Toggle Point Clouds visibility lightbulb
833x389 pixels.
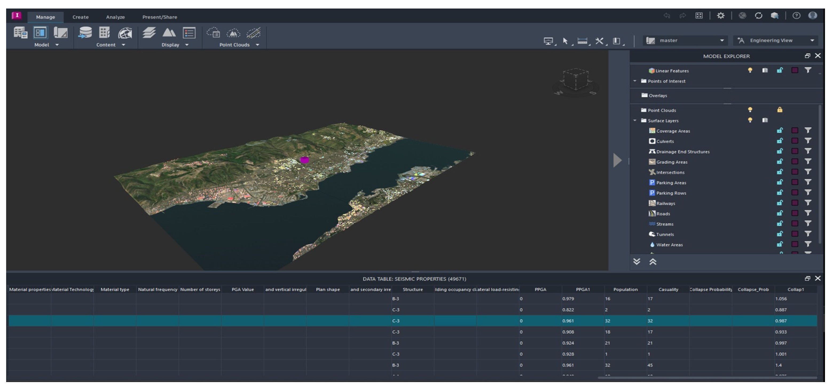pos(750,110)
